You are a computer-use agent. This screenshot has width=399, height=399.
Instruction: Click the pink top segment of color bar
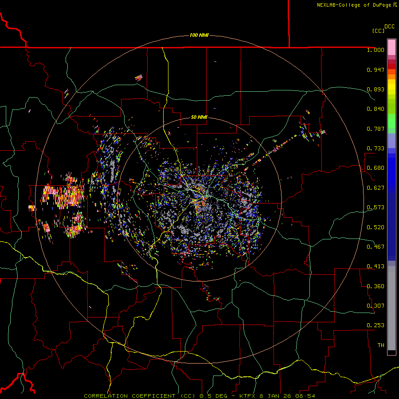click(x=391, y=47)
